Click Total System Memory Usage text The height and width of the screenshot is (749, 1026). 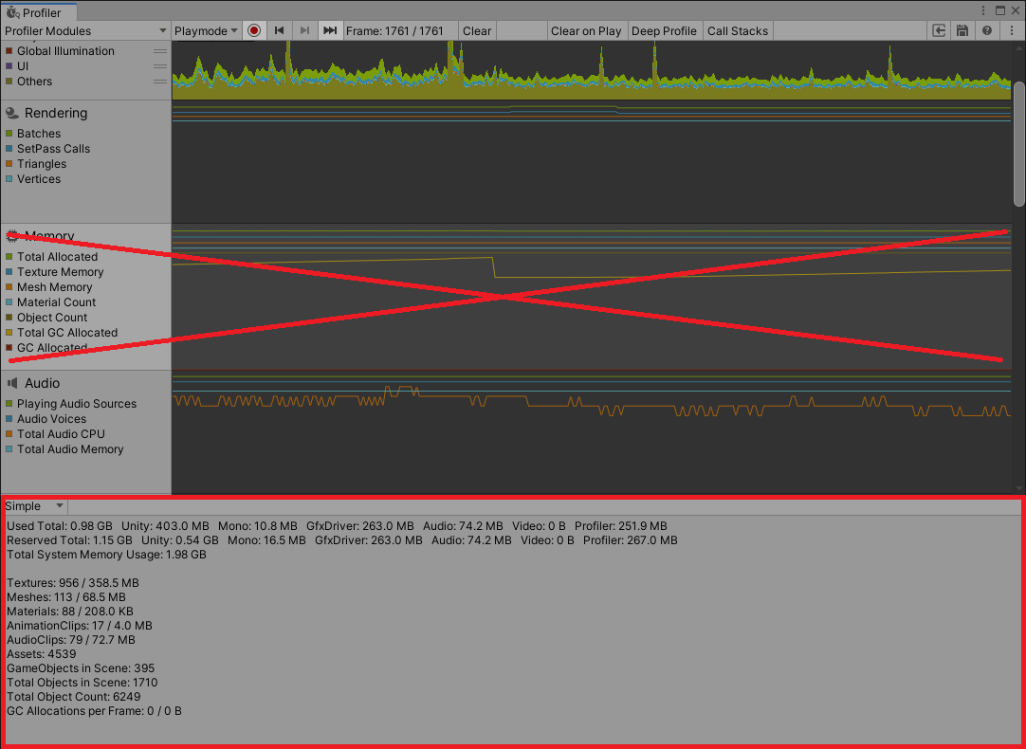click(x=106, y=555)
